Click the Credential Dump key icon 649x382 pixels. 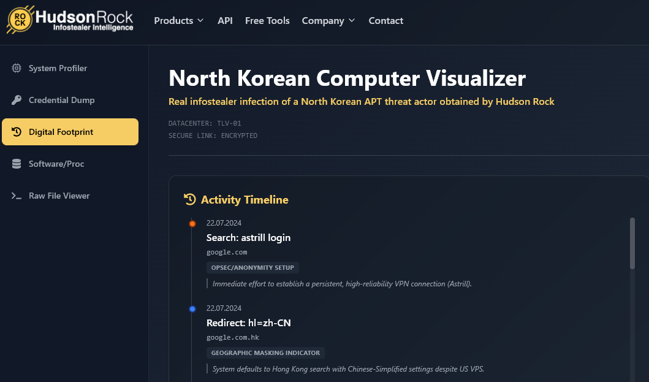coord(18,100)
